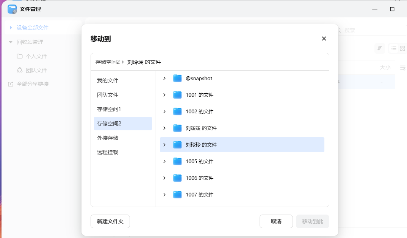Select 存储空间1 in the location list

[109, 109]
